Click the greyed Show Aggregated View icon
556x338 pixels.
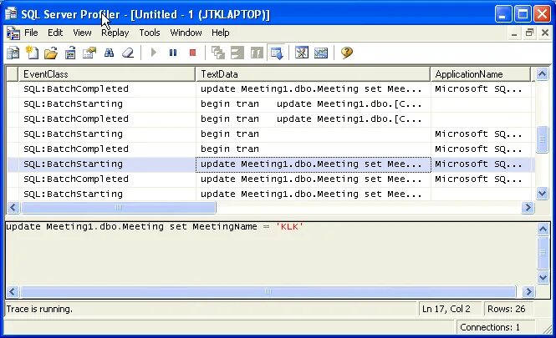217,53
